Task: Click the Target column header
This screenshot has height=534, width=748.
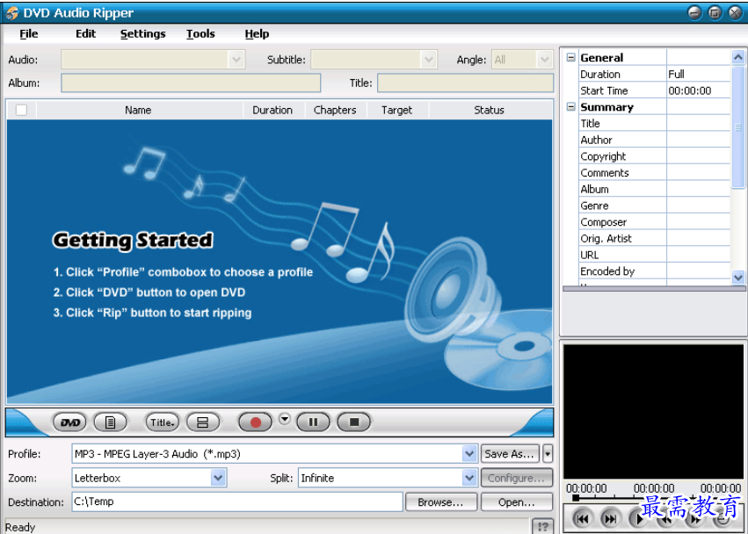Action: pos(397,110)
